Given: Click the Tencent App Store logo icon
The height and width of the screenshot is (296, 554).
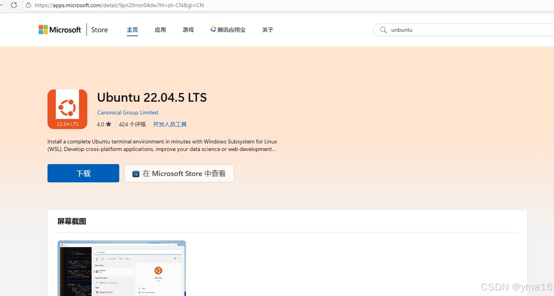Looking at the screenshot, I should (x=213, y=29).
